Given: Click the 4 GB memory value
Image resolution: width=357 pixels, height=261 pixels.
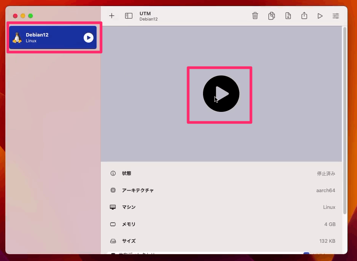Looking at the screenshot, I should (x=330, y=224).
